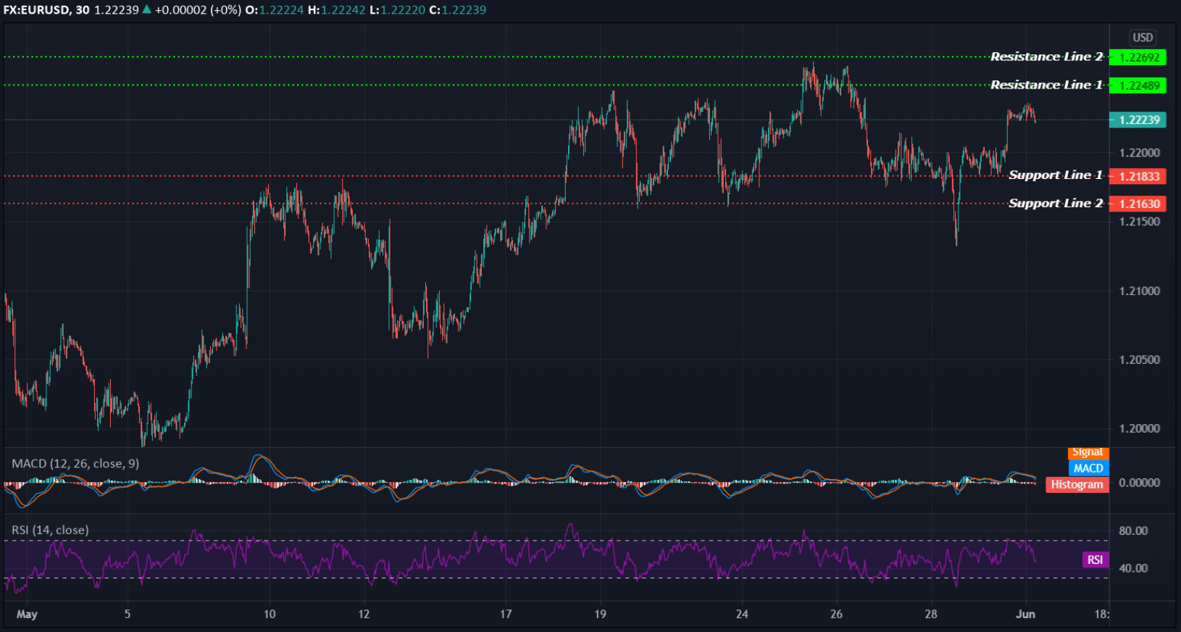The width and height of the screenshot is (1181, 632).
Task: Click the current price tag 1.22239
Action: point(1138,120)
